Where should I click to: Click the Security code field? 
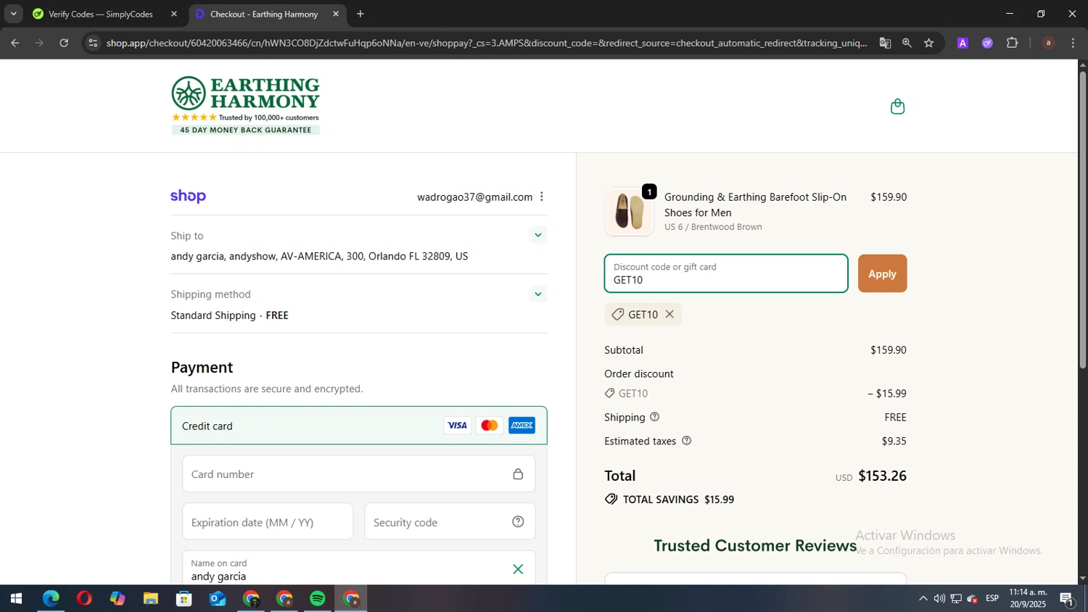pos(450,521)
